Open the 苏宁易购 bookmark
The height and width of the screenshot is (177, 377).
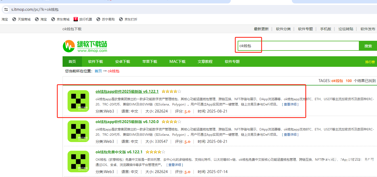click(105, 19)
